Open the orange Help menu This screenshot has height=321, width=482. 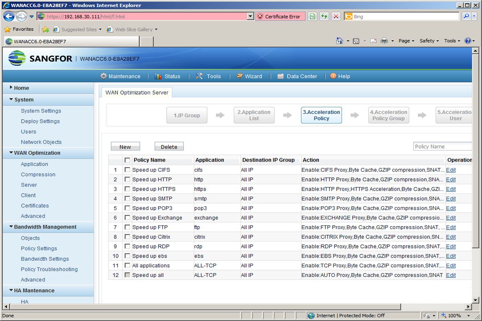click(x=340, y=76)
